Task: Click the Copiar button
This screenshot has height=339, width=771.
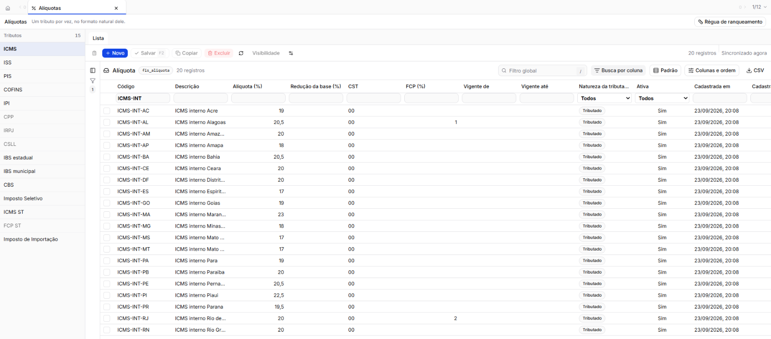Action: [186, 53]
